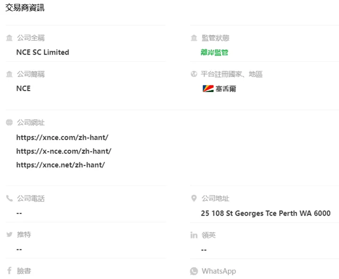
Task: Click the empty value under 推特
Action: [19, 249]
